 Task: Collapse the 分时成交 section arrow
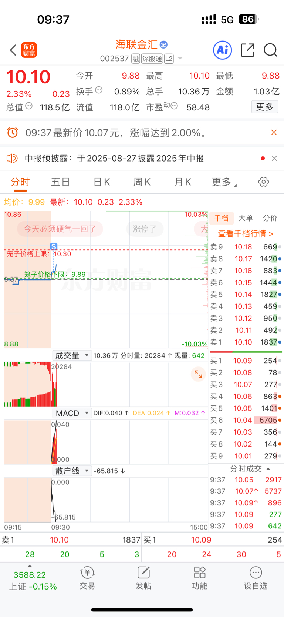268,469
